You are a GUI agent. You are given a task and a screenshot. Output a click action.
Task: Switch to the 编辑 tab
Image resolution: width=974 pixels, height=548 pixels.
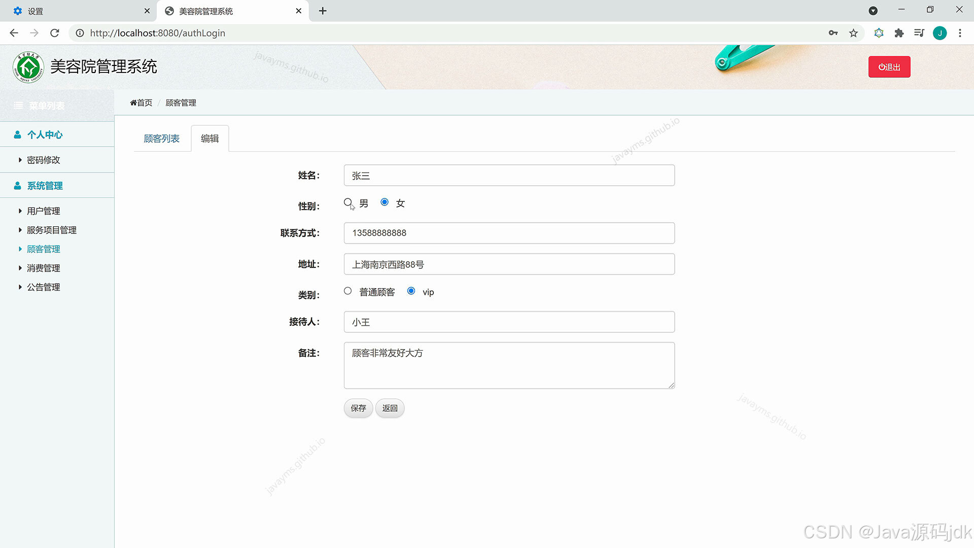tap(210, 139)
